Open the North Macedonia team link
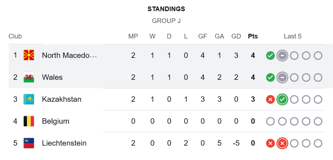The image size is (333, 160). pos(69,55)
